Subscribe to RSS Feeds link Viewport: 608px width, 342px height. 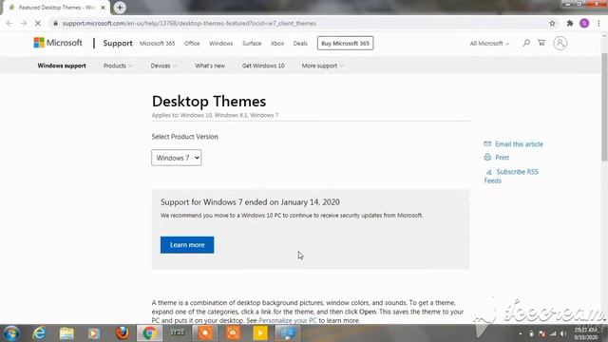[511, 176]
